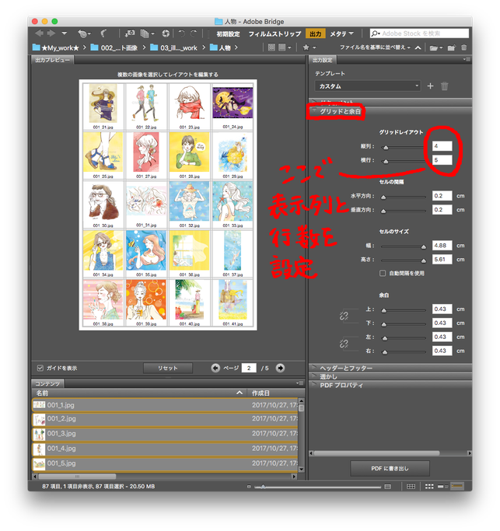Image resolution: width=500 pixels, height=531 pixels.
Task: Toggle left-right margin link icon
Action: coord(344,344)
